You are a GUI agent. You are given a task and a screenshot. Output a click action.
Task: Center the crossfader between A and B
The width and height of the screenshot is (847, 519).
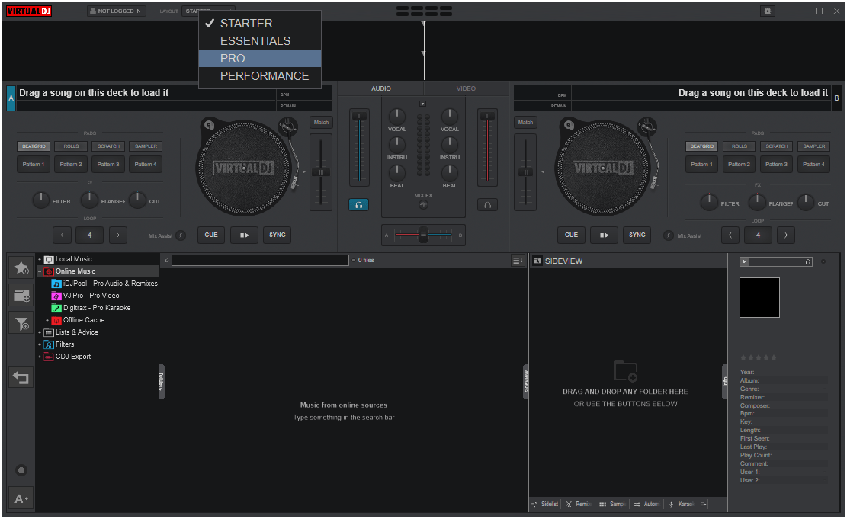423,235
